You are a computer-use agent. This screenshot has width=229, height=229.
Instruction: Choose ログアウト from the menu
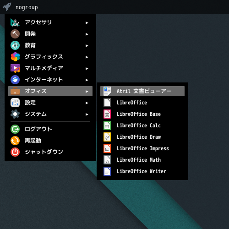coord(50,129)
